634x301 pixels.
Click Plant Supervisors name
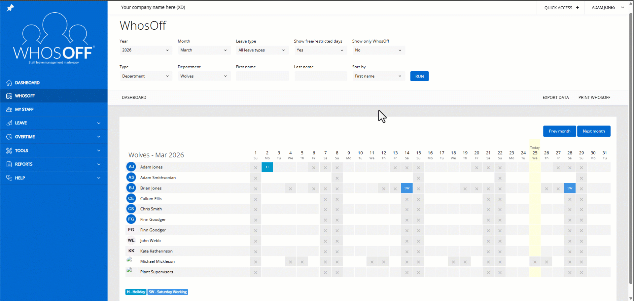157,272
